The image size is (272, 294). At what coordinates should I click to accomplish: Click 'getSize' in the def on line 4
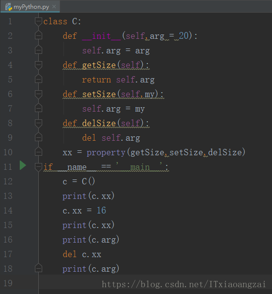pos(99,65)
